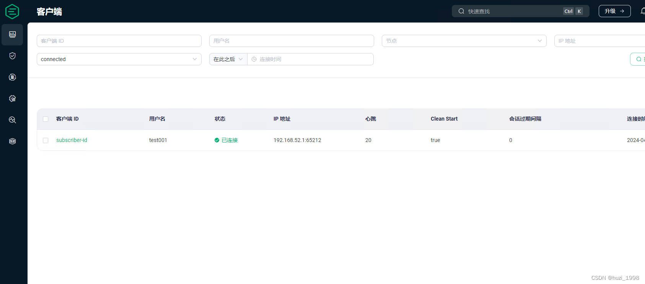Click the 升级 upgrade button
Screen dimensions: 645x284
tap(614, 11)
